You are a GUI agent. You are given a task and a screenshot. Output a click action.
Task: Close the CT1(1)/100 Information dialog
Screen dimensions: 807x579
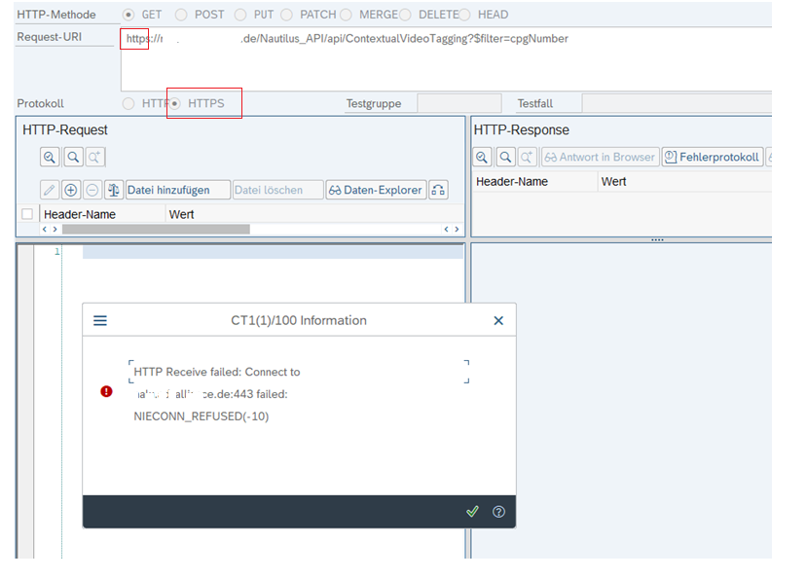[498, 320]
